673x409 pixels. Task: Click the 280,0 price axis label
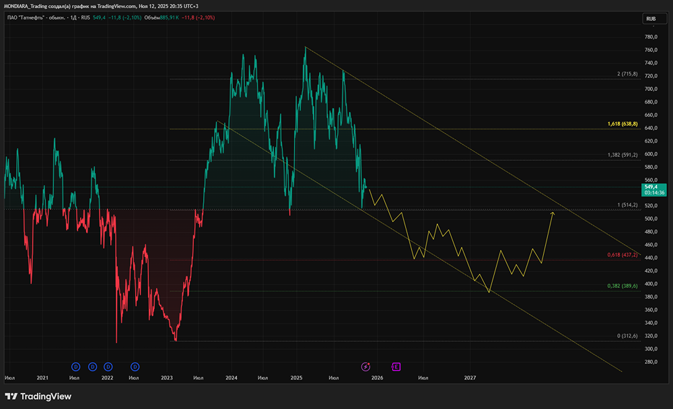651,362
